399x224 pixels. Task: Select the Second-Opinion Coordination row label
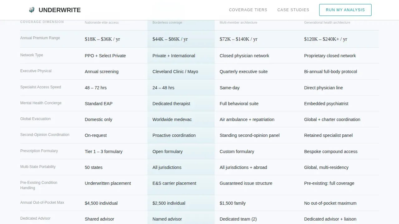coord(45,135)
